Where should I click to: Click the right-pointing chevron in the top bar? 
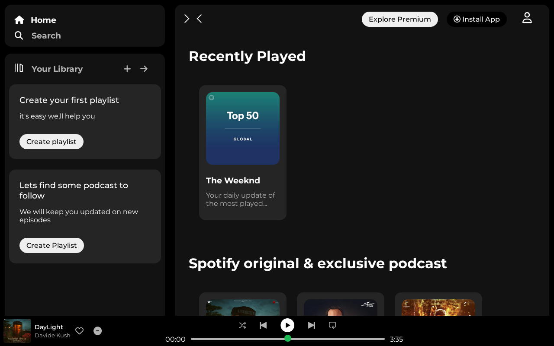tap(187, 19)
